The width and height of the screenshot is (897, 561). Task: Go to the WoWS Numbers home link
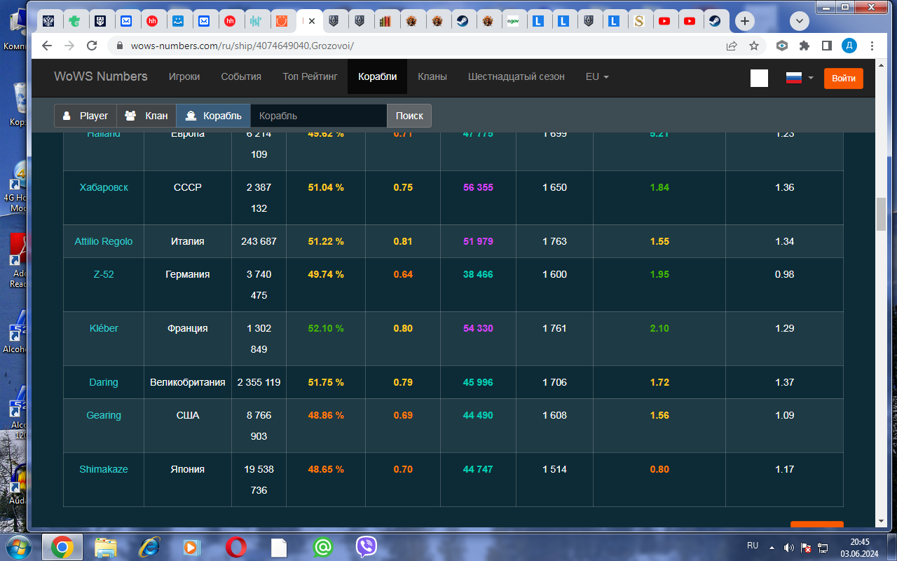click(x=101, y=76)
